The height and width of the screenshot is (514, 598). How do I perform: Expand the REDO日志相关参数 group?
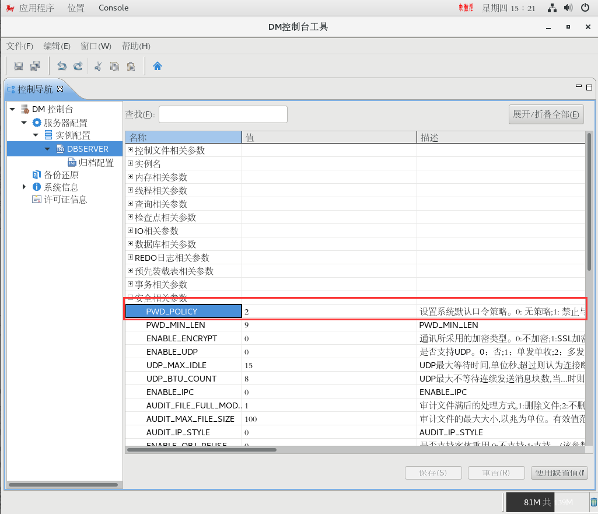point(129,257)
